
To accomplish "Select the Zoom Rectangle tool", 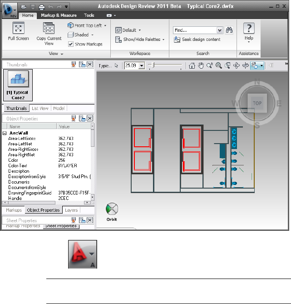I will click(227, 65).
